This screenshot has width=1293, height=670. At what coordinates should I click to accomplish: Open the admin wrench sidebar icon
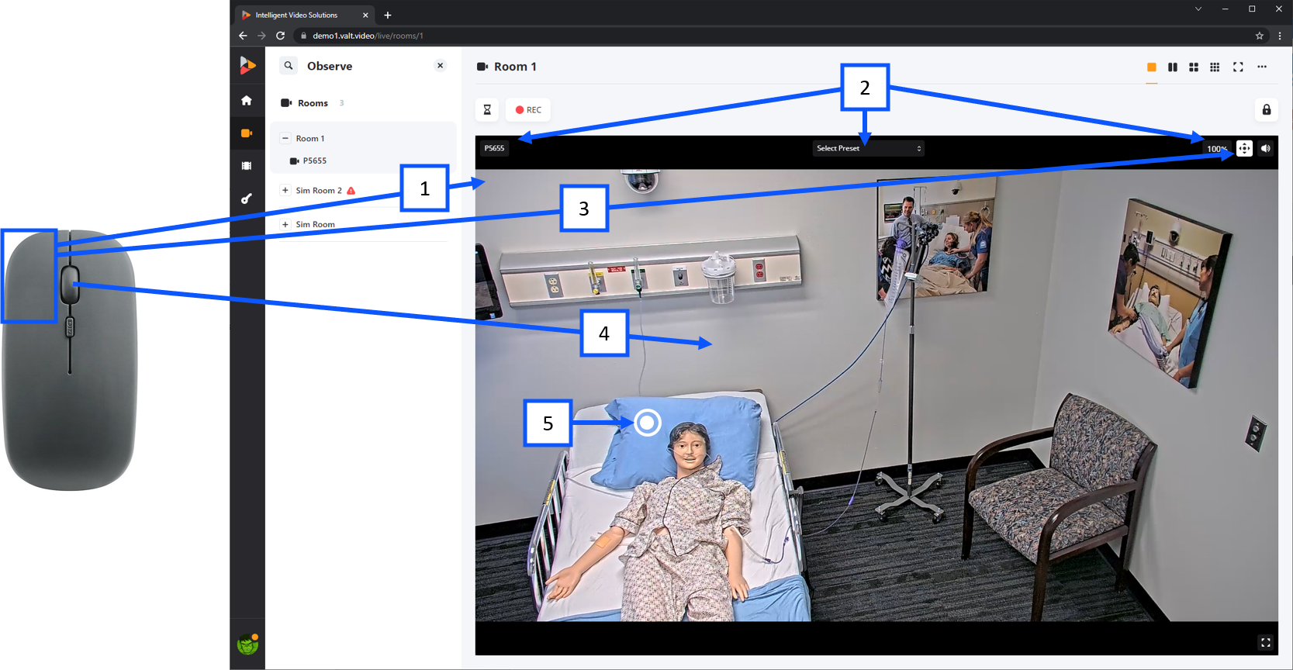tap(247, 199)
